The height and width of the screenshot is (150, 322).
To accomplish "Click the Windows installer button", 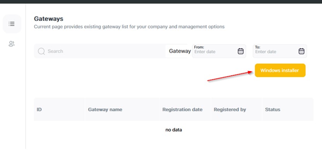I will (x=280, y=70).
